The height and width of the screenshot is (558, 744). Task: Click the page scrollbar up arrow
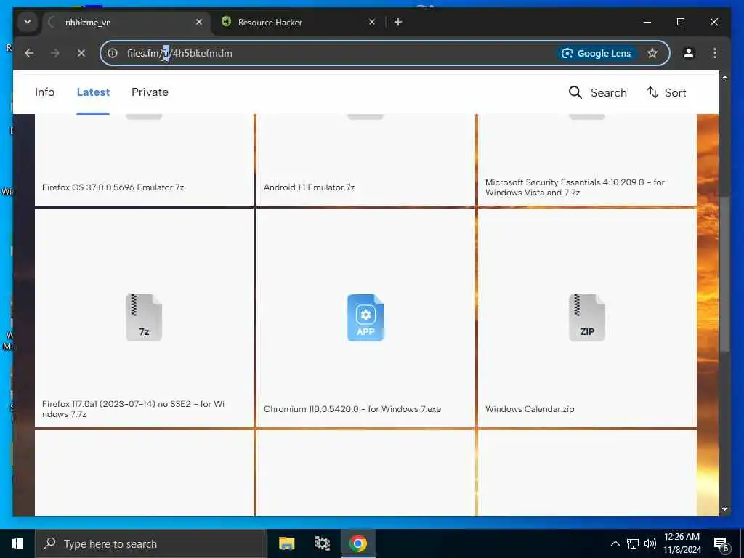(724, 77)
